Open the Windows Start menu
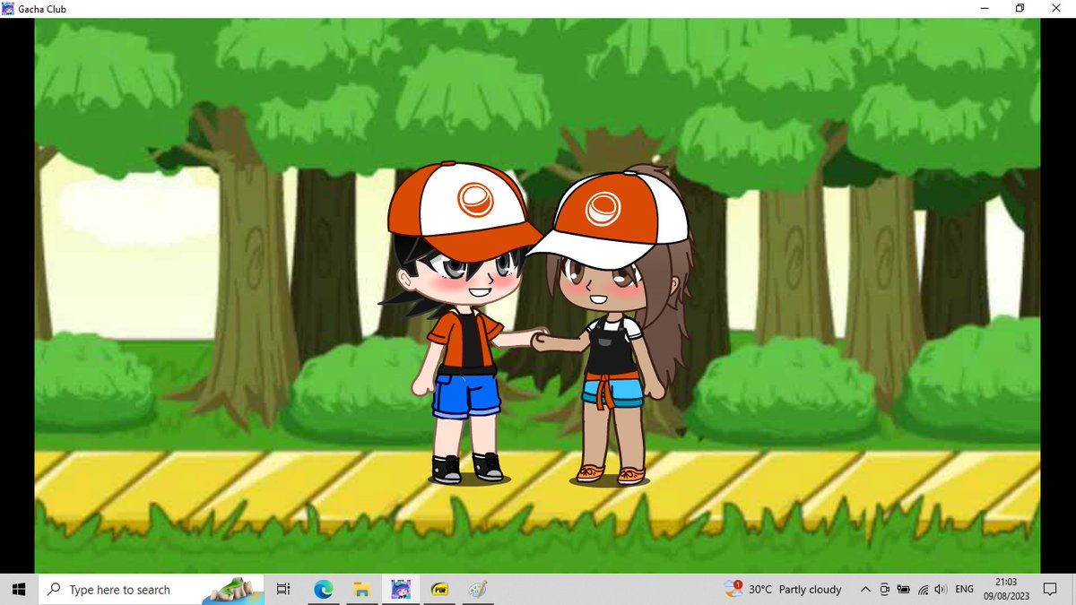The width and height of the screenshot is (1076, 605). click(x=18, y=590)
